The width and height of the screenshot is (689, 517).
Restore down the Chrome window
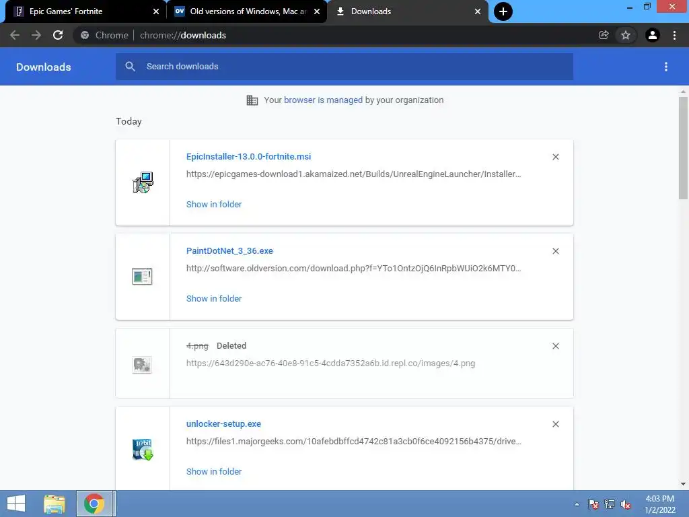pyautogui.click(x=647, y=6)
